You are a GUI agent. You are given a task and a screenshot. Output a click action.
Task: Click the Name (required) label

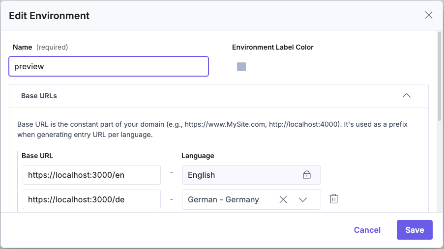[x=40, y=47]
